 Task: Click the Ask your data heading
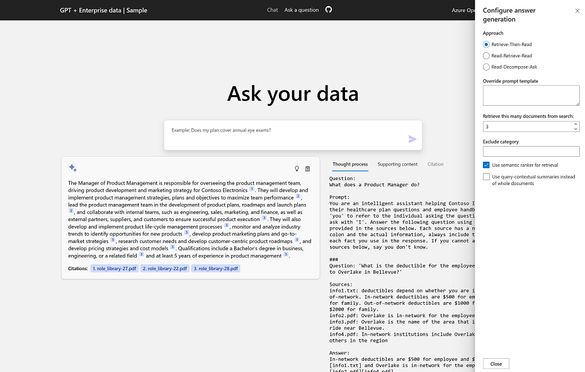pyautogui.click(x=293, y=94)
